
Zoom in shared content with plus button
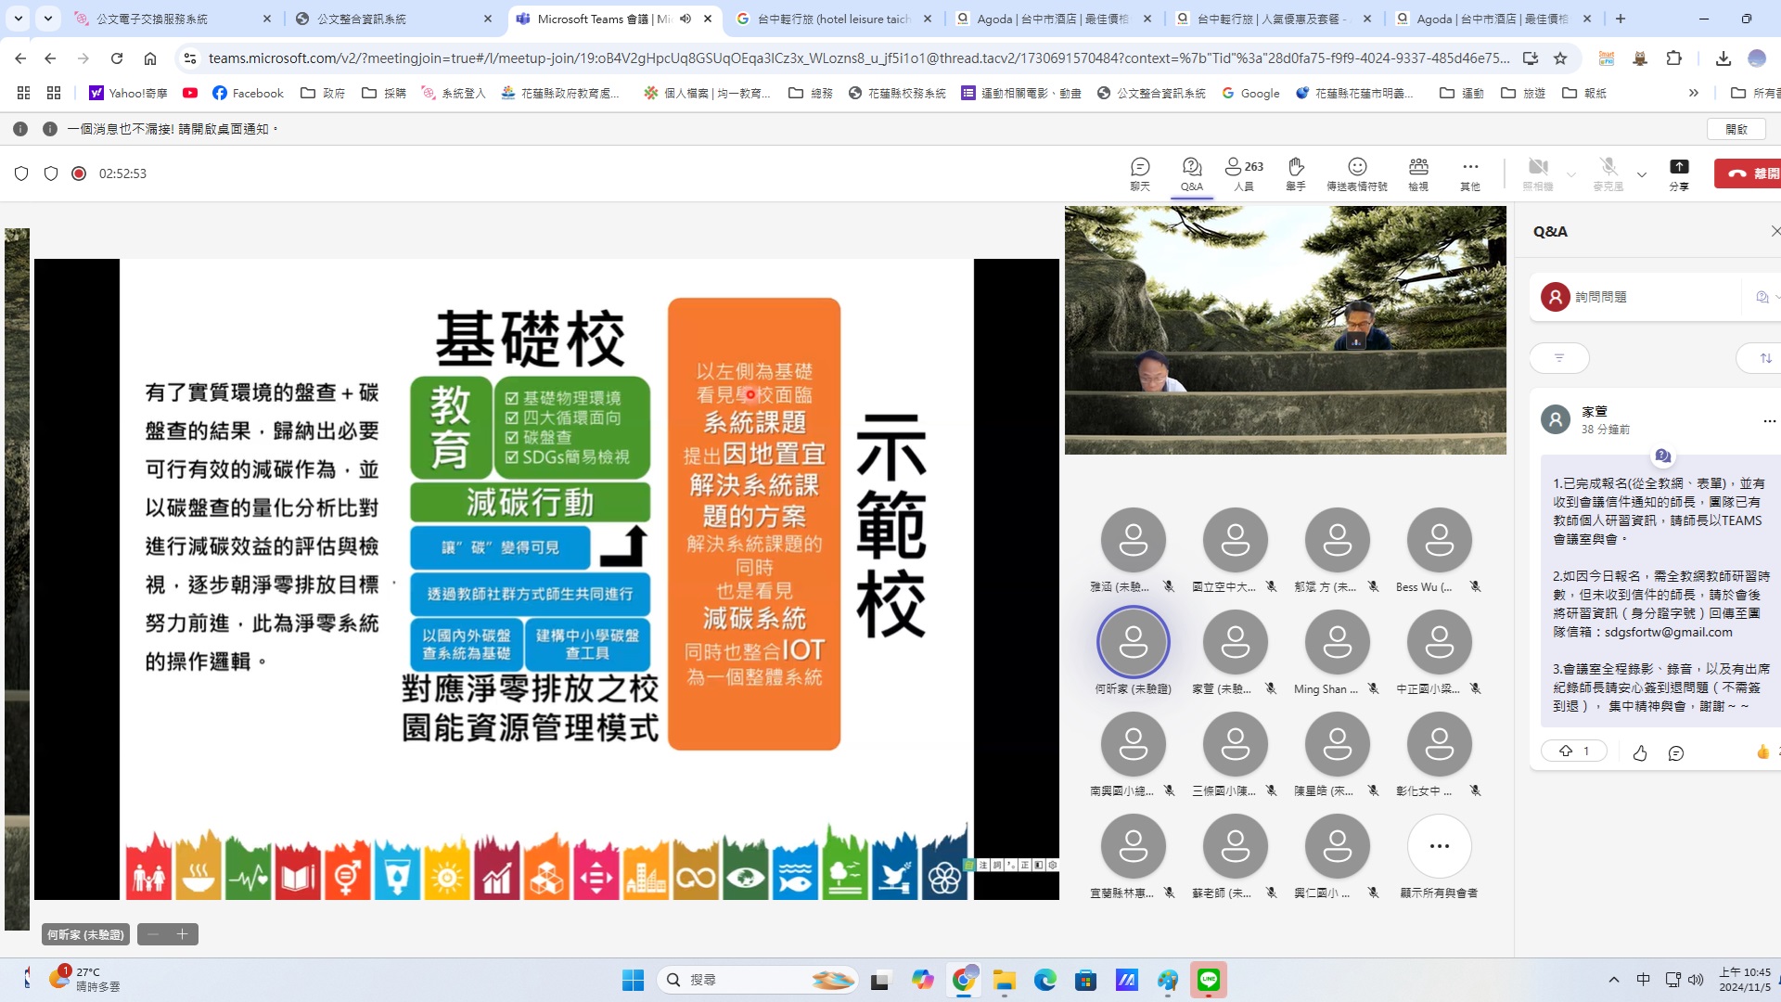pyautogui.click(x=183, y=934)
